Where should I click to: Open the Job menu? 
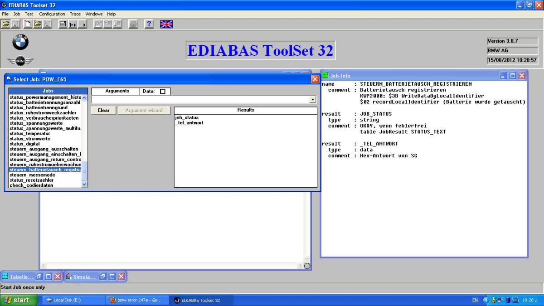(x=17, y=14)
